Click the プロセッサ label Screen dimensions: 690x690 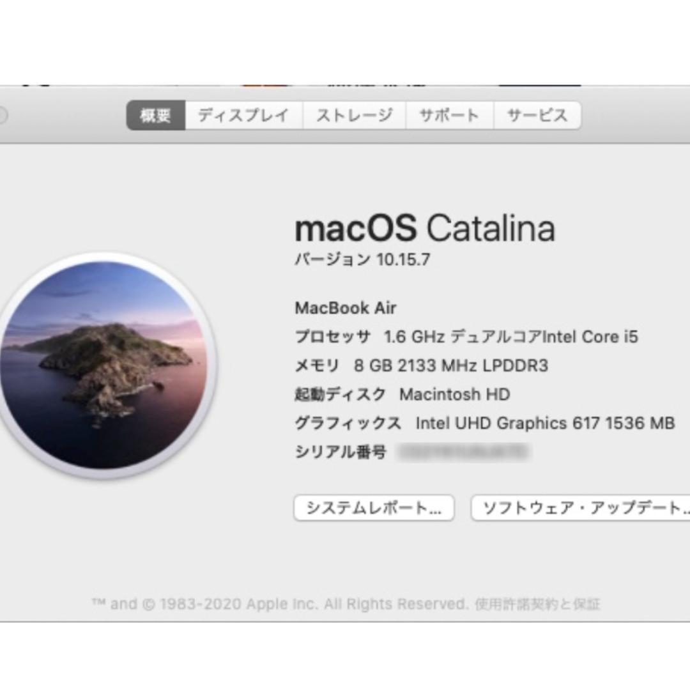[333, 337]
